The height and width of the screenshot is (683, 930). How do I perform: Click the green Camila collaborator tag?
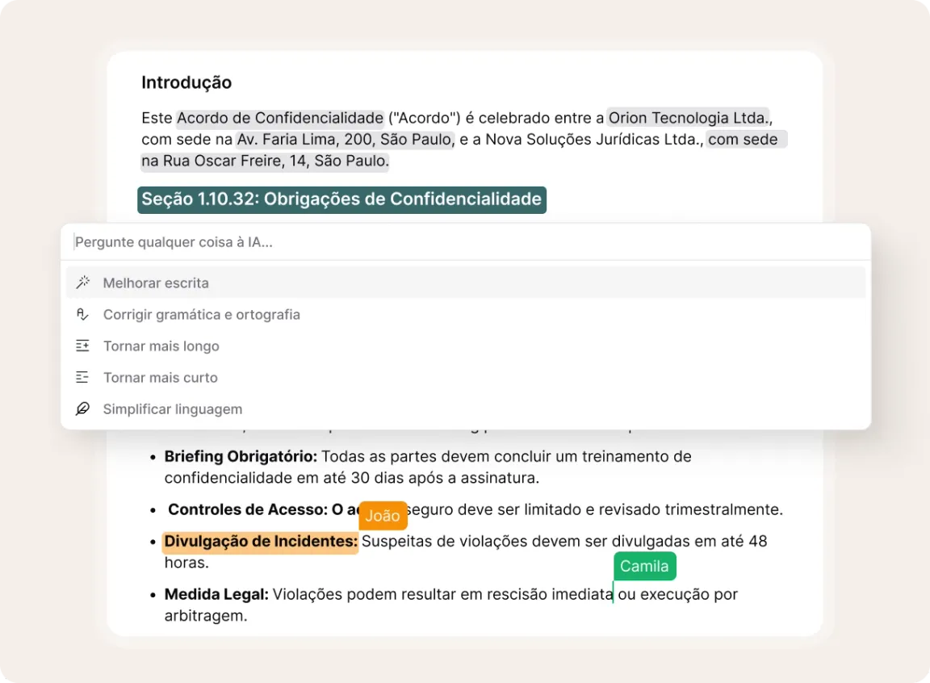point(644,566)
